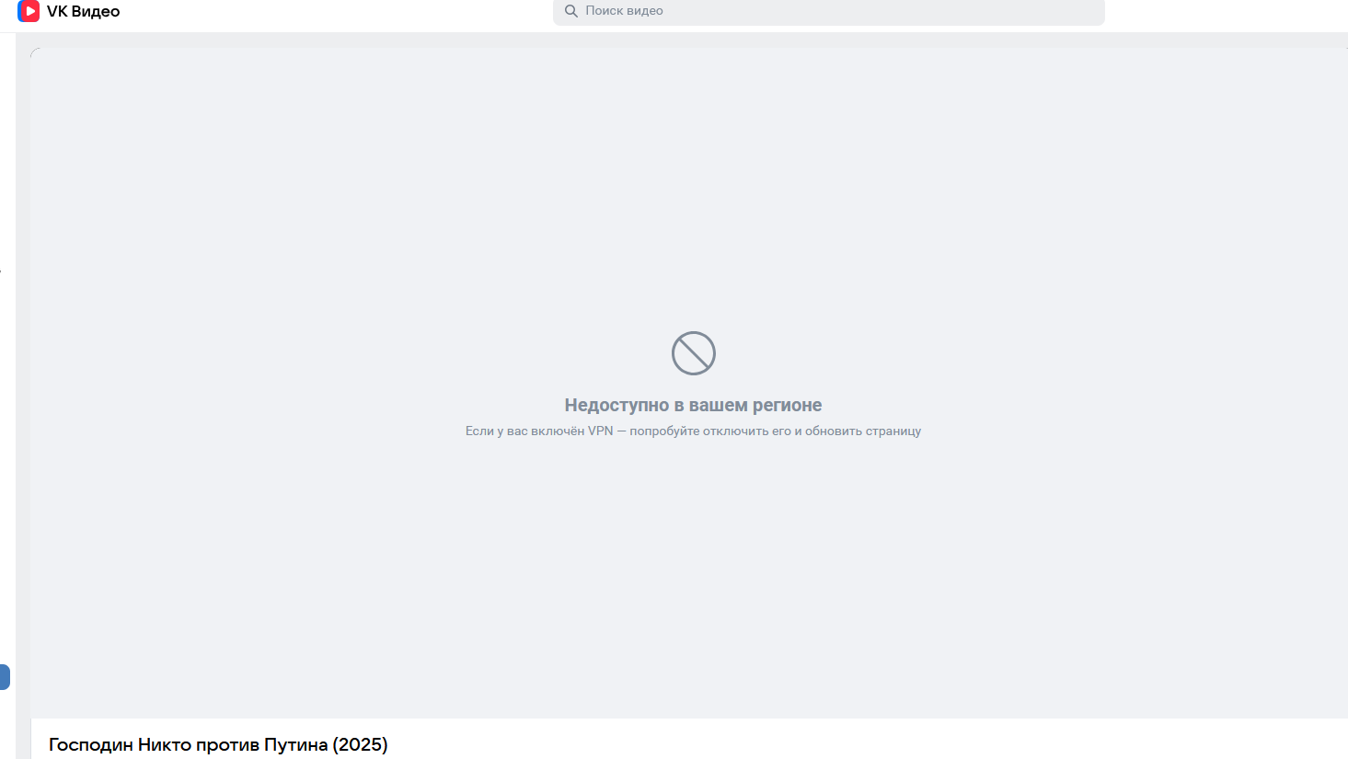Select the Недоступно в вашем регионе heading
1348x759 pixels.
[693, 405]
